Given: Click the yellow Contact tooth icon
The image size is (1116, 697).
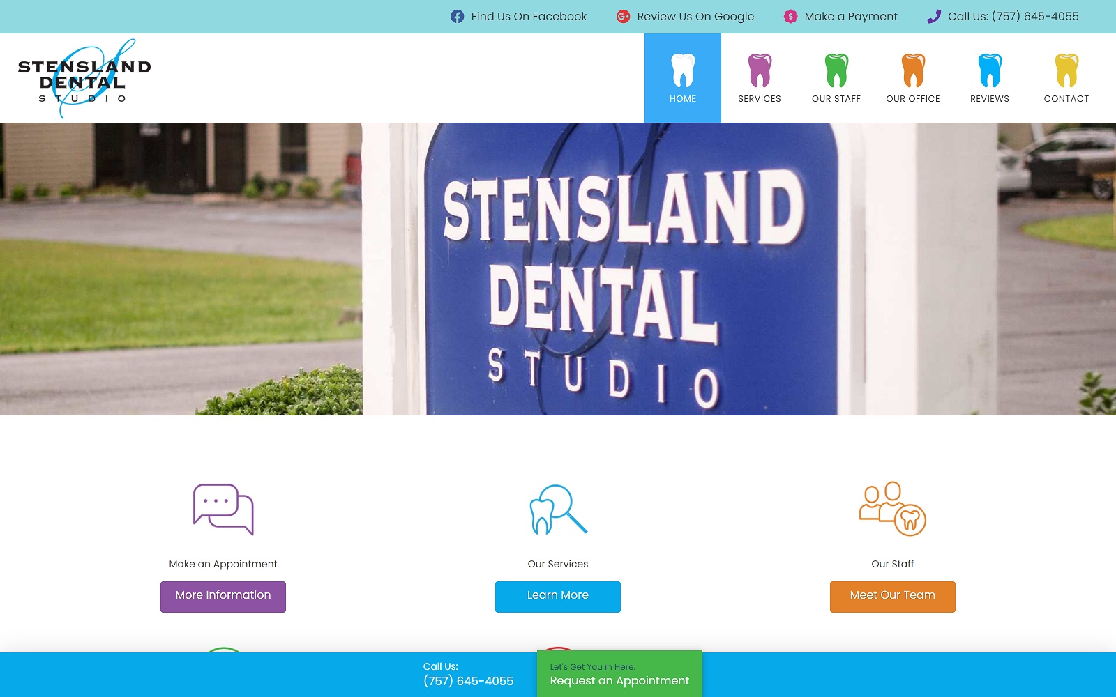Looking at the screenshot, I should tap(1066, 70).
